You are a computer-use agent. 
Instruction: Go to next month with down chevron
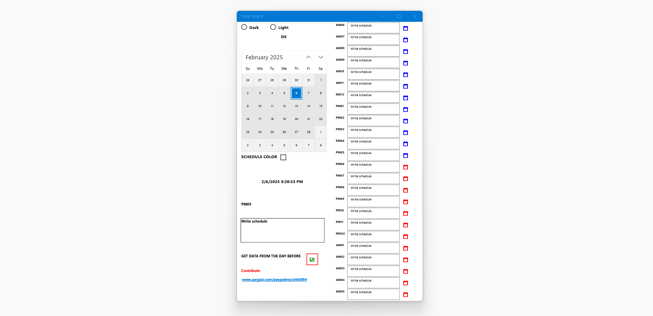[321, 57]
